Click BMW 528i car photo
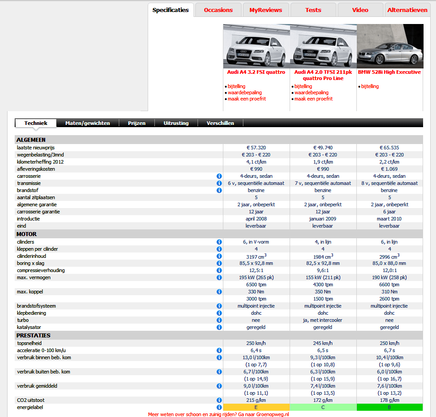 (390, 46)
